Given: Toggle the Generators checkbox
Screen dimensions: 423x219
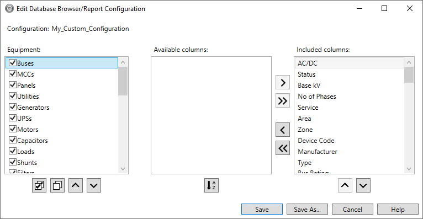Looking at the screenshot, I should point(13,107).
